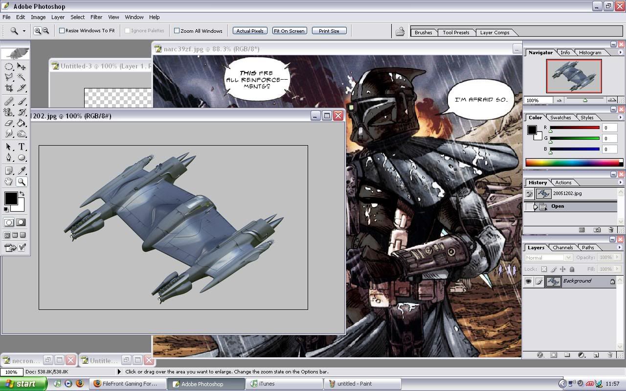Switch to the Swatches tab
Image resolution: width=626 pixels, height=391 pixels.
pos(560,117)
